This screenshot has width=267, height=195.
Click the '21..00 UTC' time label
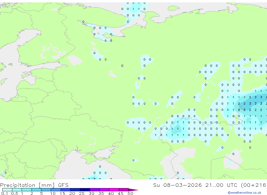point(221,185)
